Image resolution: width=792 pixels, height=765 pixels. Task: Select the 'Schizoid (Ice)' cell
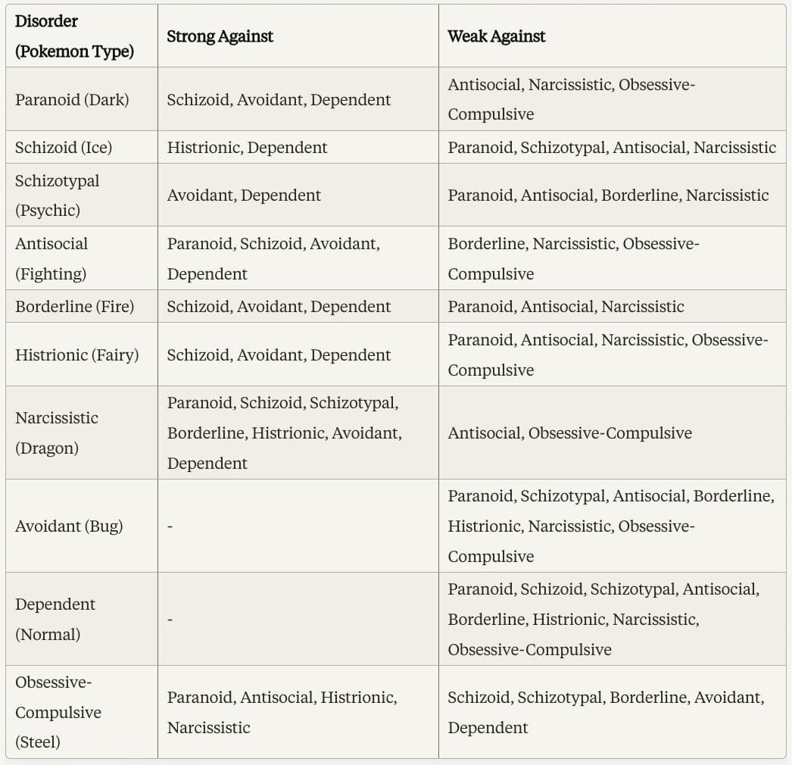(x=64, y=147)
